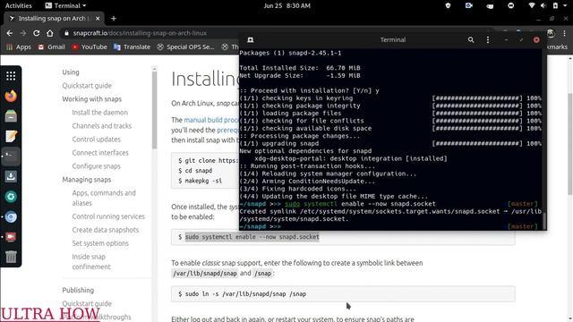Click the lock icon in address bar
The width and height of the screenshot is (573, 322).
[66, 33]
